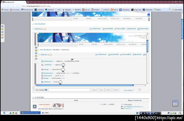
Task: Open the ClassicBooks bookmark
Action: coord(125,10)
